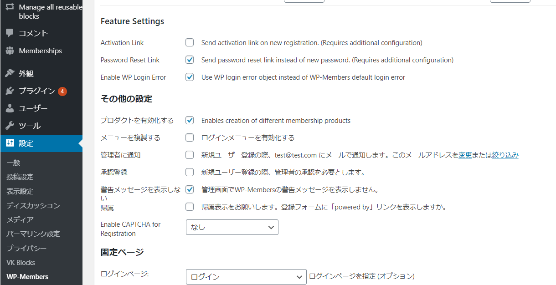This screenshot has width=556, height=285.
Task: Follow the 絞り込み link
Action: click(505, 155)
